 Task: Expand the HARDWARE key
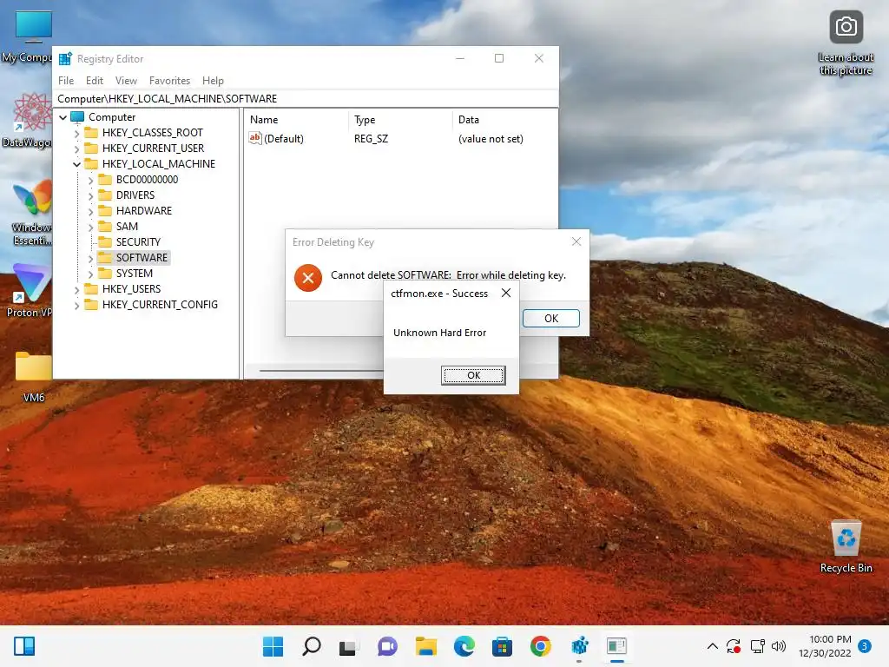(x=90, y=211)
